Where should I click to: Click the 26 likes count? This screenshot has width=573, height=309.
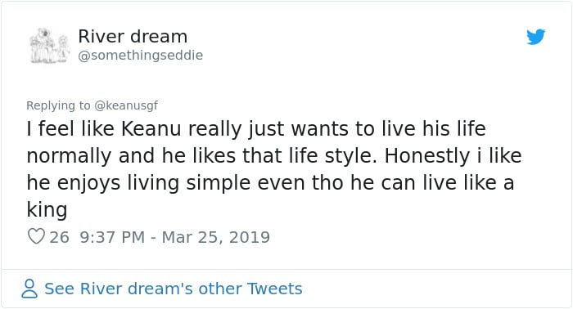point(59,237)
